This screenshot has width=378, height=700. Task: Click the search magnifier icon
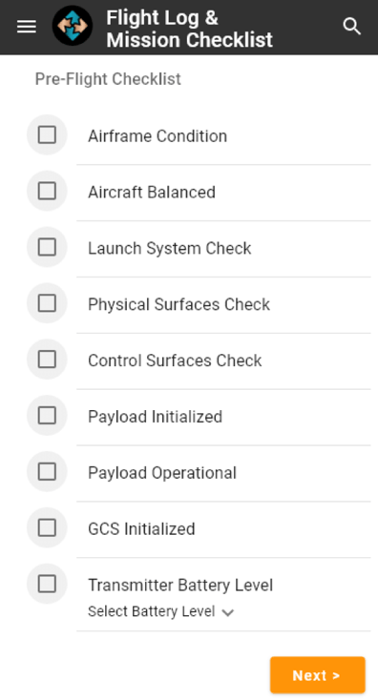pos(351,27)
